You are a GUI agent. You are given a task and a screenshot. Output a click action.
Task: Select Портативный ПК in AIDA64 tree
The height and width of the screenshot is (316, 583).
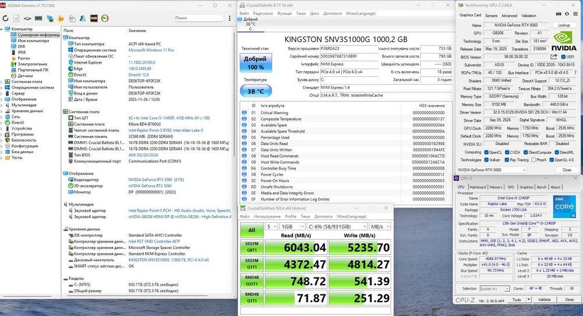(x=33, y=70)
